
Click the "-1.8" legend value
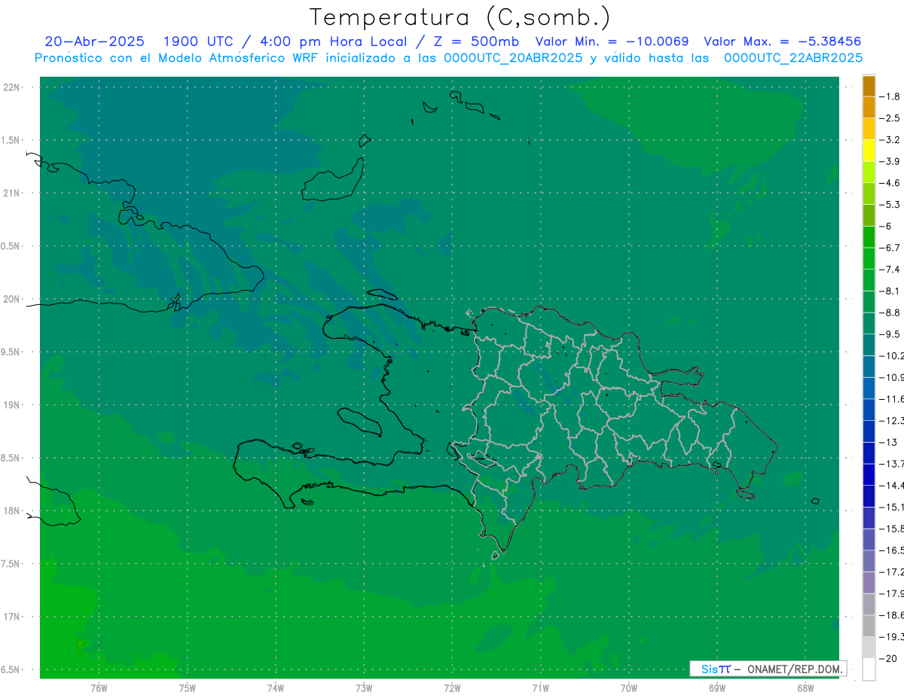(x=890, y=96)
